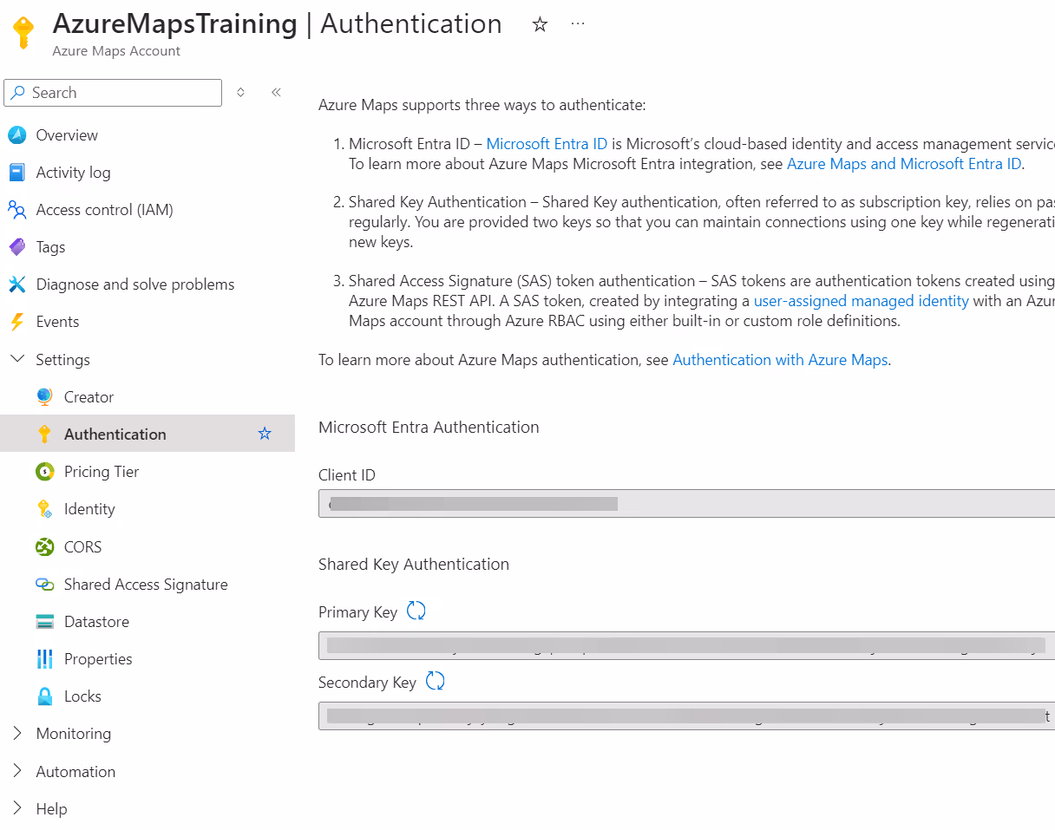Image resolution: width=1055 pixels, height=830 pixels.
Task: Unpin Authentication using its blue star
Action: coord(265,434)
